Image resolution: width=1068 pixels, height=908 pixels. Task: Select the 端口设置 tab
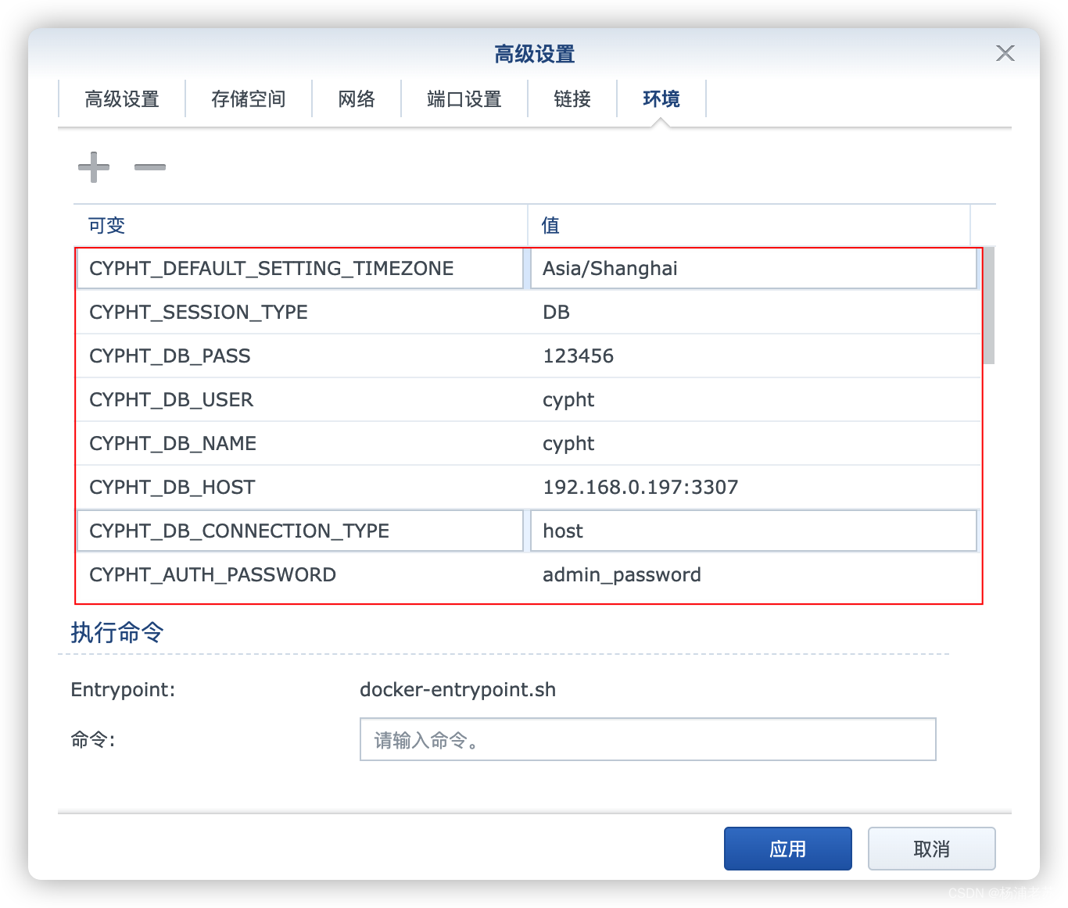464,99
